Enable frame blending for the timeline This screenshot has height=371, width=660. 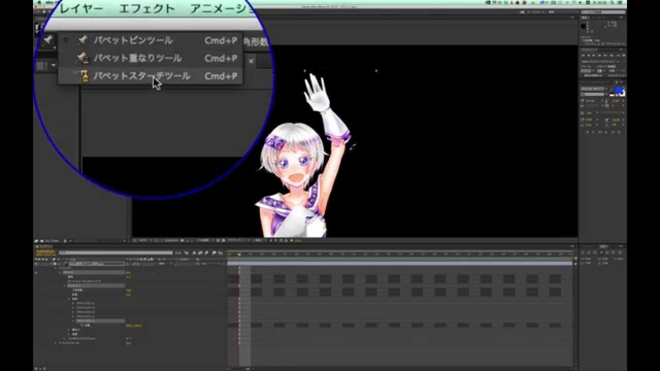click(x=200, y=253)
